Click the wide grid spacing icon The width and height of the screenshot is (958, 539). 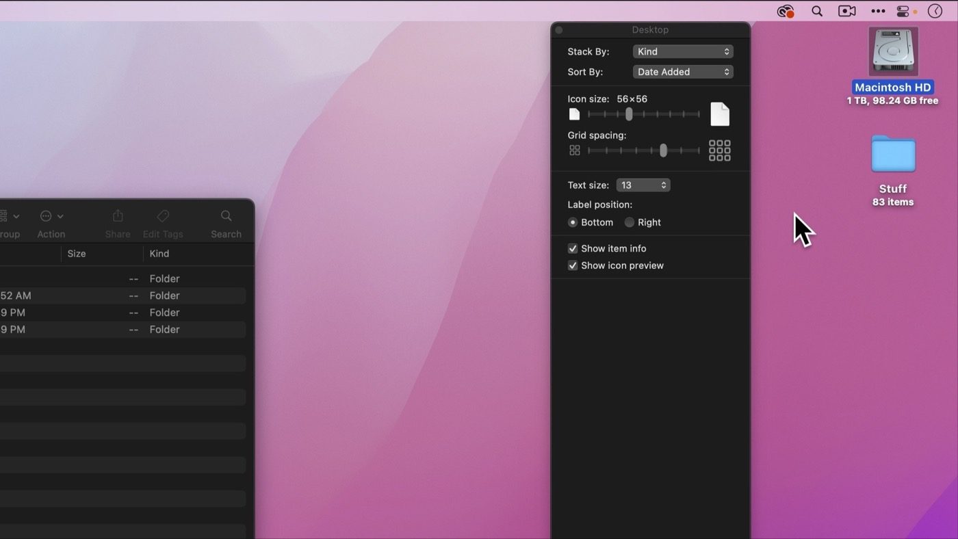point(719,150)
